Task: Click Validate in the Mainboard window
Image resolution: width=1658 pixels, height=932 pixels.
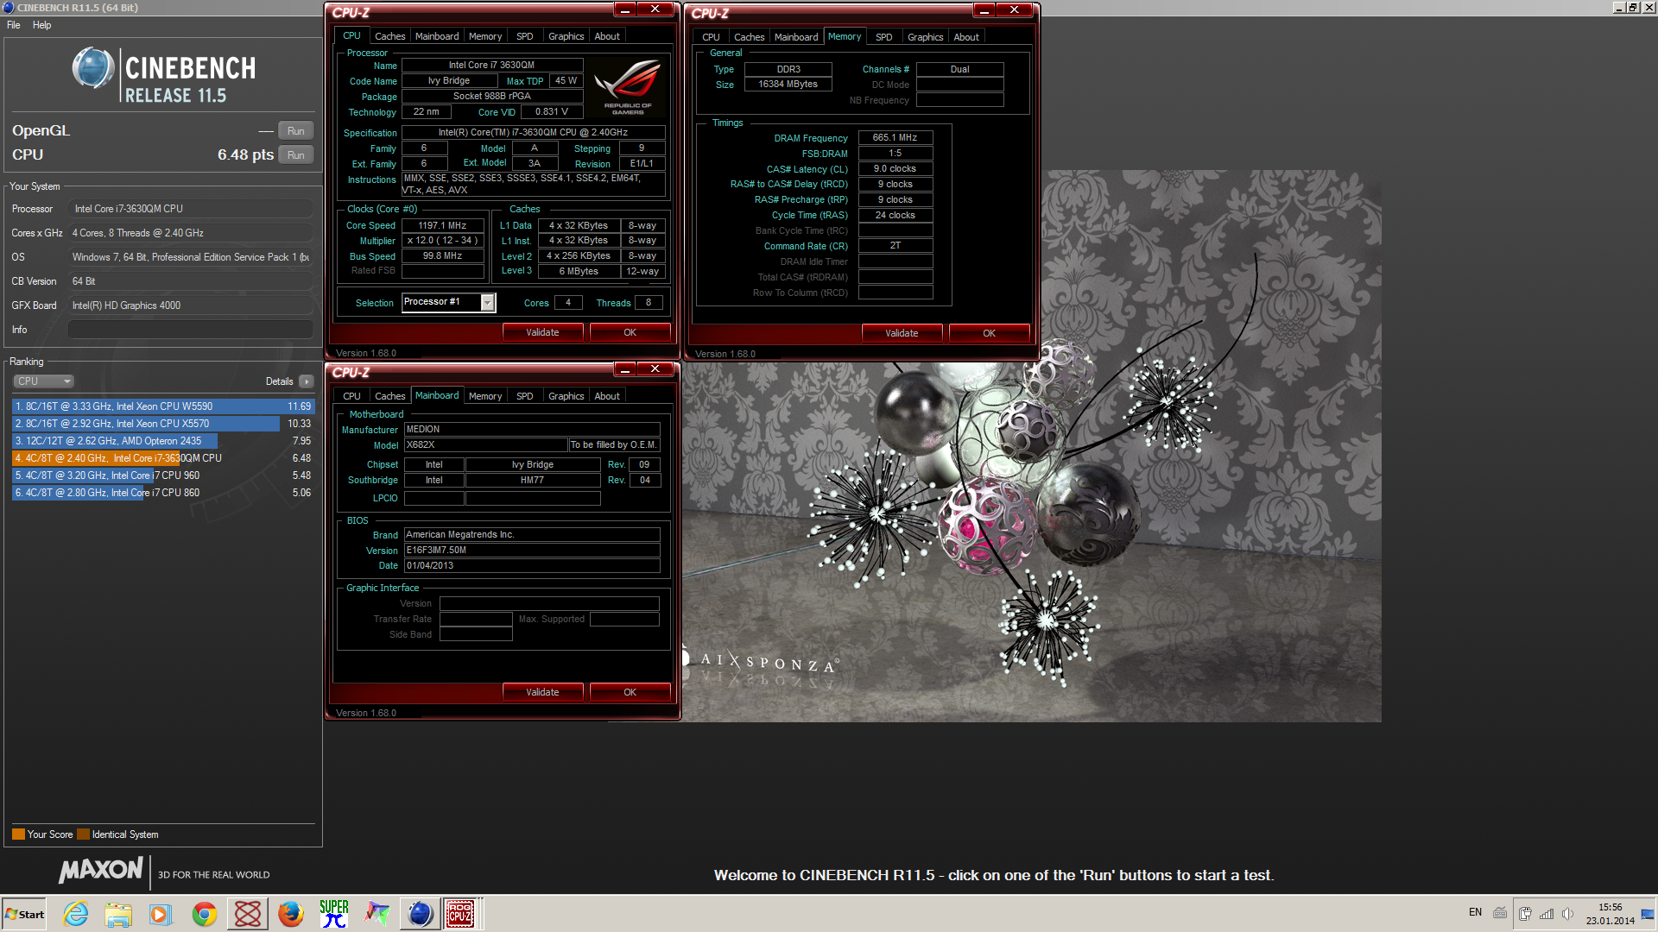Action: point(543,692)
